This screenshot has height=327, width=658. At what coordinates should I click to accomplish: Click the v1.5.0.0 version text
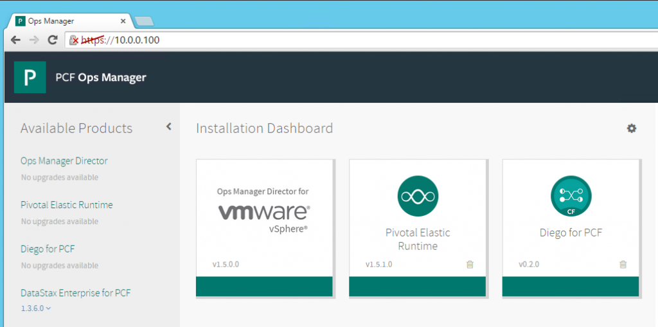click(x=226, y=265)
